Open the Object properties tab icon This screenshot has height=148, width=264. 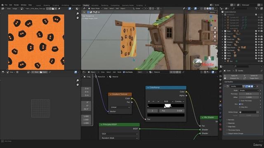click(220, 102)
